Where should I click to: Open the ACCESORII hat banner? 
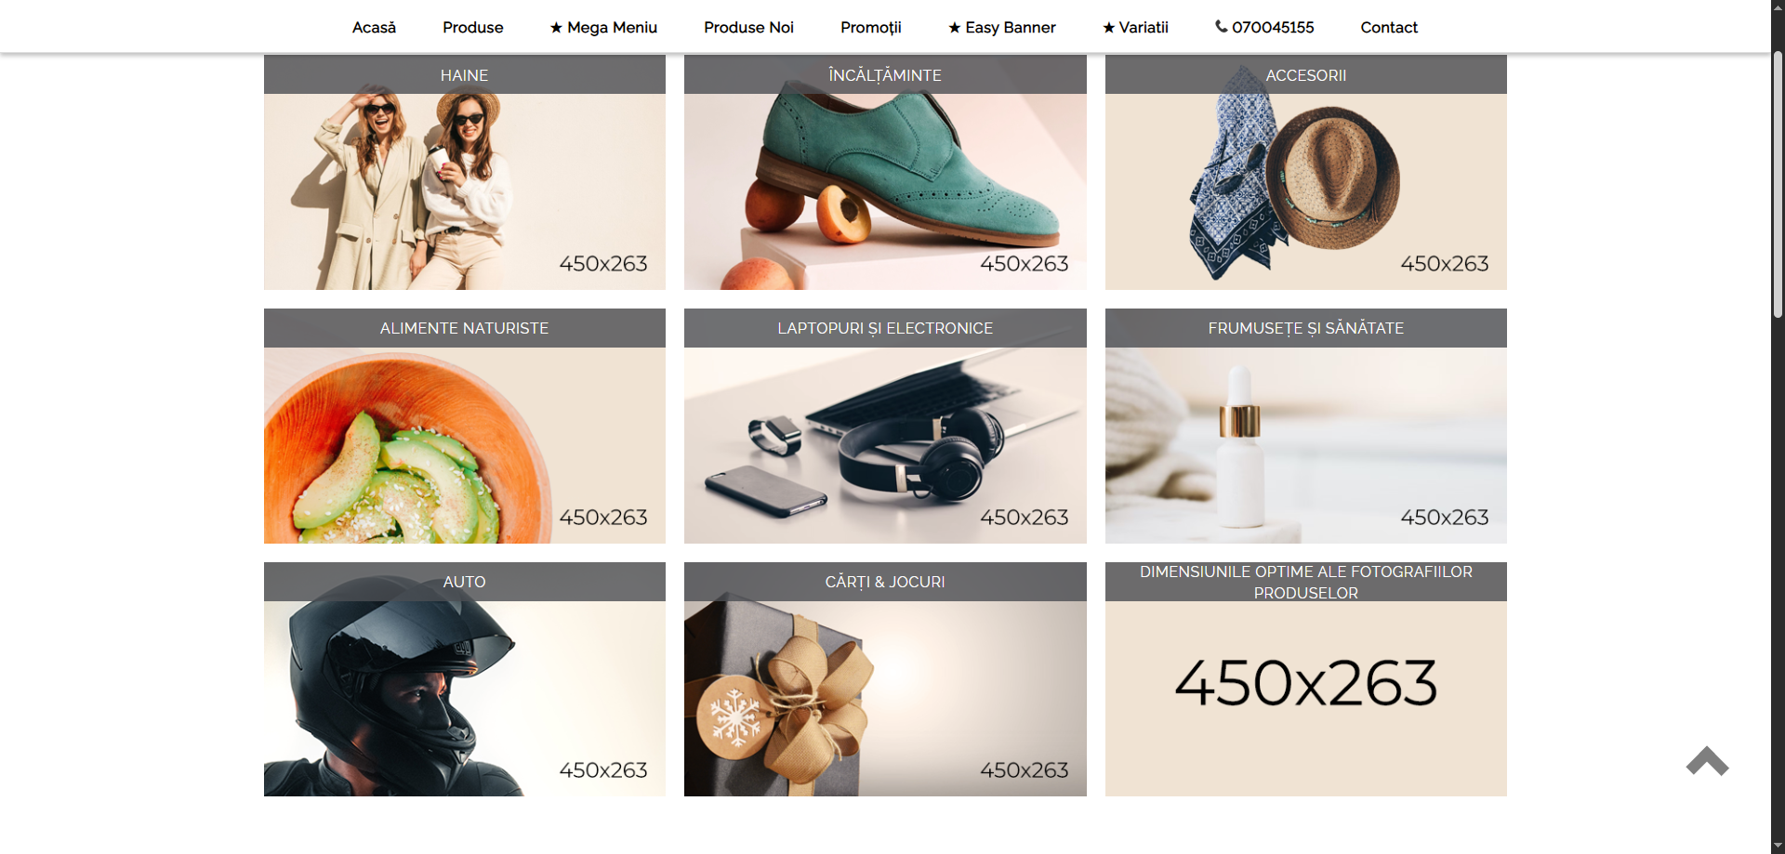click(x=1305, y=172)
